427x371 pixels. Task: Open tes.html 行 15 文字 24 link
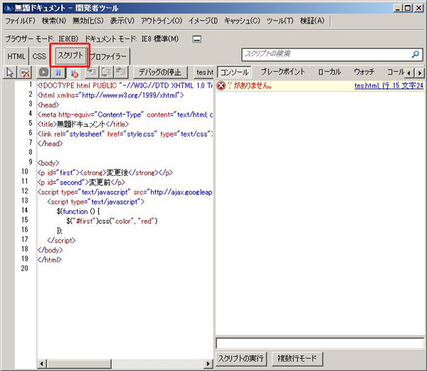[389, 85]
